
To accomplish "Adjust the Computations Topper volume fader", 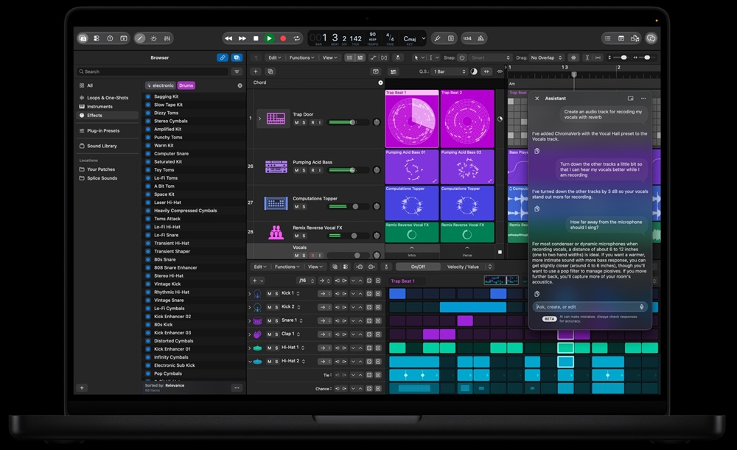I will pyautogui.click(x=355, y=206).
